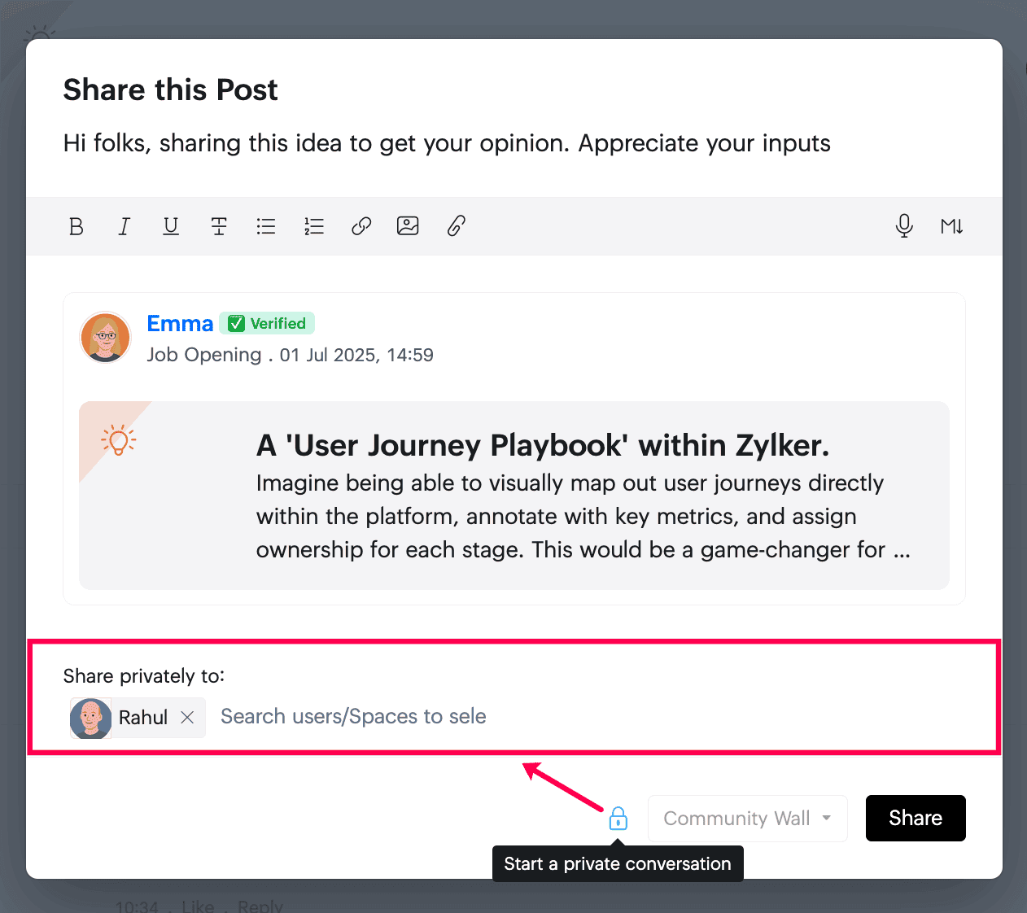Insert a numbered list
This screenshot has width=1027, height=913.
tap(314, 226)
